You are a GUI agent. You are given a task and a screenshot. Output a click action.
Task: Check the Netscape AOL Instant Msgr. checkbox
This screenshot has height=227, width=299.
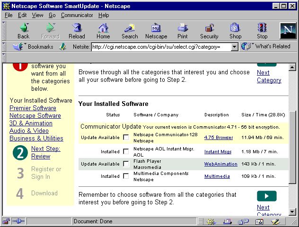(126, 151)
